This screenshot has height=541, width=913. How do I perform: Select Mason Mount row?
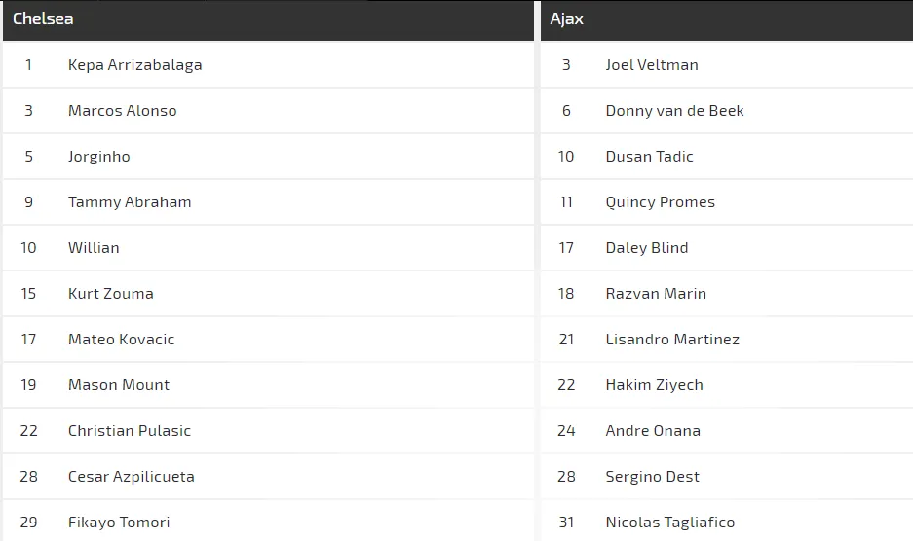tap(118, 385)
